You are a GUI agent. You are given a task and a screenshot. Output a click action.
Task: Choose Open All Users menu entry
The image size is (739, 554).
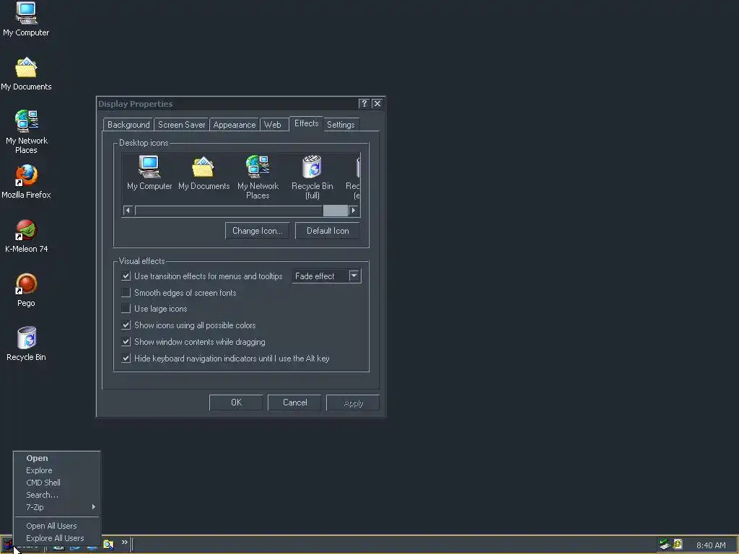(x=56, y=526)
